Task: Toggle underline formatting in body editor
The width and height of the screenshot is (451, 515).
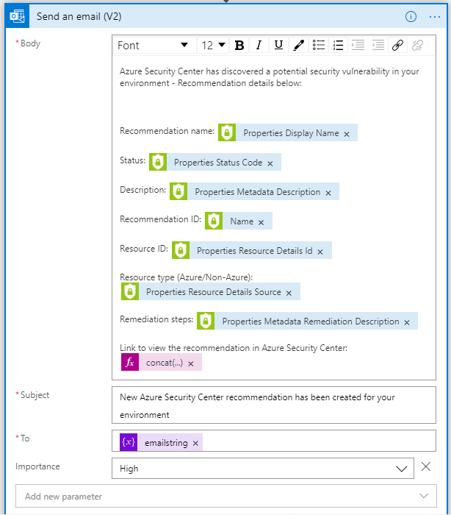Action: (x=278, y=45)
